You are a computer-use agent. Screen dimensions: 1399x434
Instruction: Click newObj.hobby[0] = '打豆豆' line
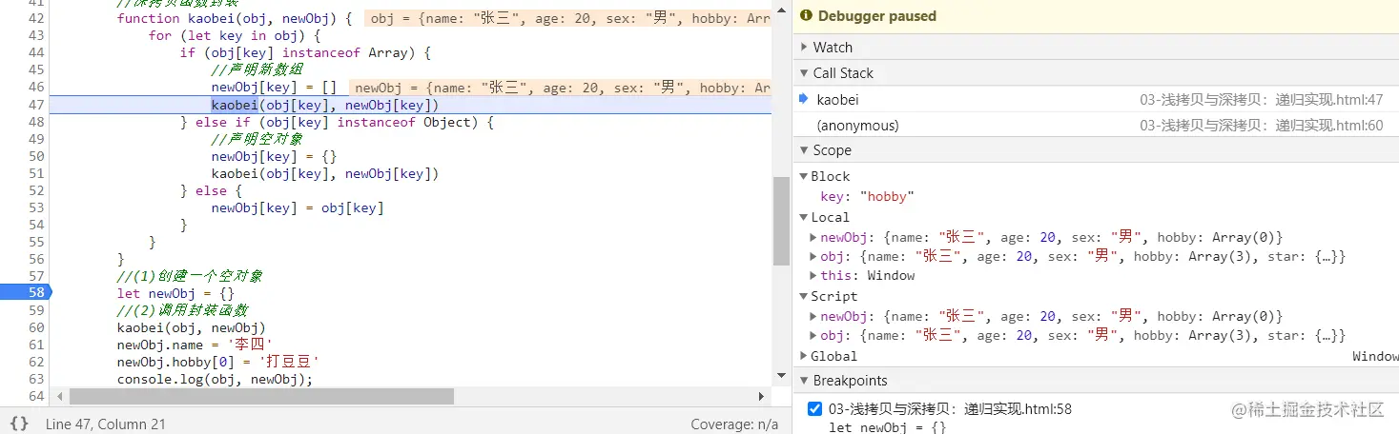tap(218, 362)
